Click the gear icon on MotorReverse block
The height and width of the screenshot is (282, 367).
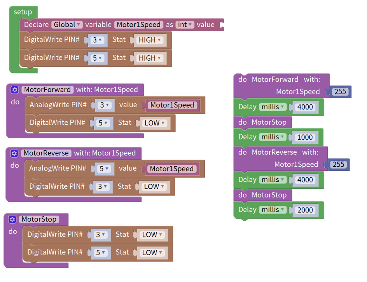click(14, 153)
